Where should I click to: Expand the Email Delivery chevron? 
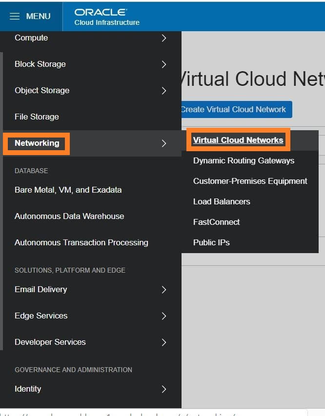(164, 290)
